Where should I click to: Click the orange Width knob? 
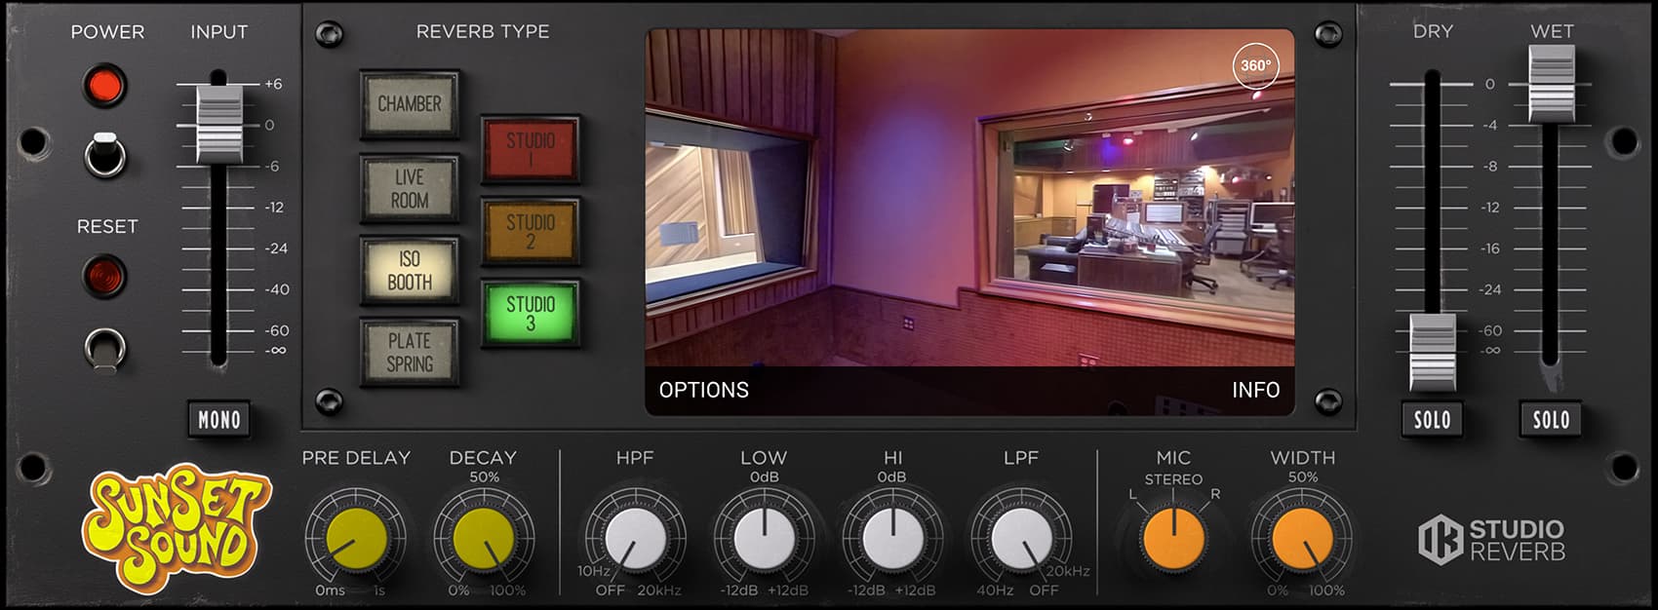(x=1302, y=539)
